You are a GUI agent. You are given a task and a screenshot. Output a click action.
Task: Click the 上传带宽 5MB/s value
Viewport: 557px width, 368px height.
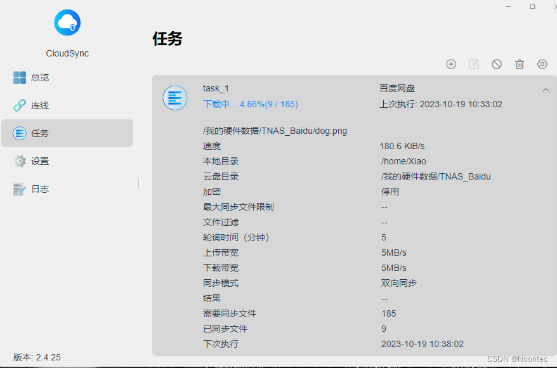(x=393, y=253)
